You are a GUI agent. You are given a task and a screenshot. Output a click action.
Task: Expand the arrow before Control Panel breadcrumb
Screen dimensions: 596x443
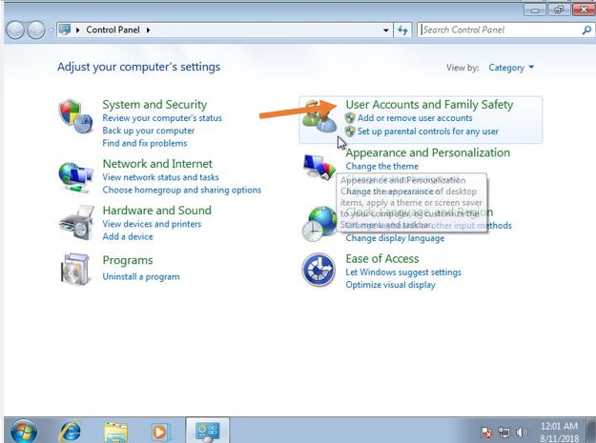[78, 30]
